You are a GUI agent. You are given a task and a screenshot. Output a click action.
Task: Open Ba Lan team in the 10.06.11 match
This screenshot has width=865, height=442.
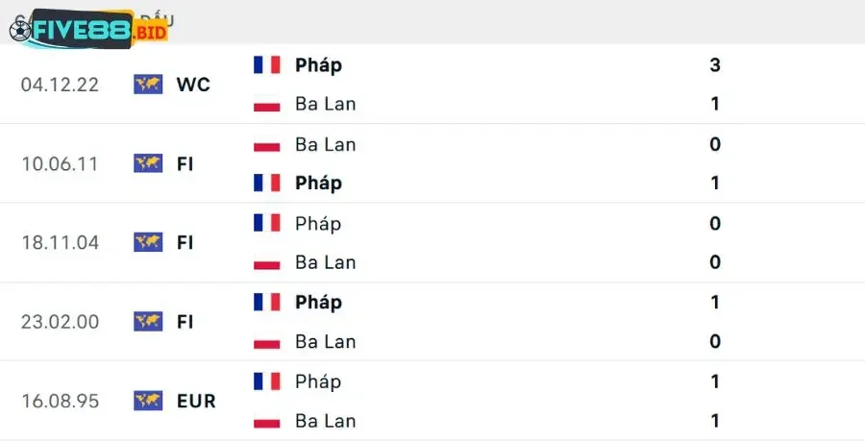pos(325,144)
